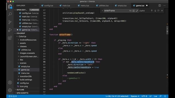Change language mode Lua
Screen dimensions: 175x98
(155, 96)
